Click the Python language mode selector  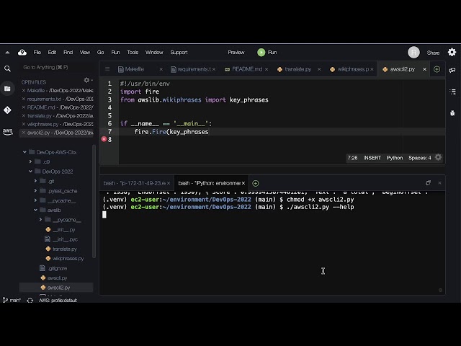(x=395, y=158)
